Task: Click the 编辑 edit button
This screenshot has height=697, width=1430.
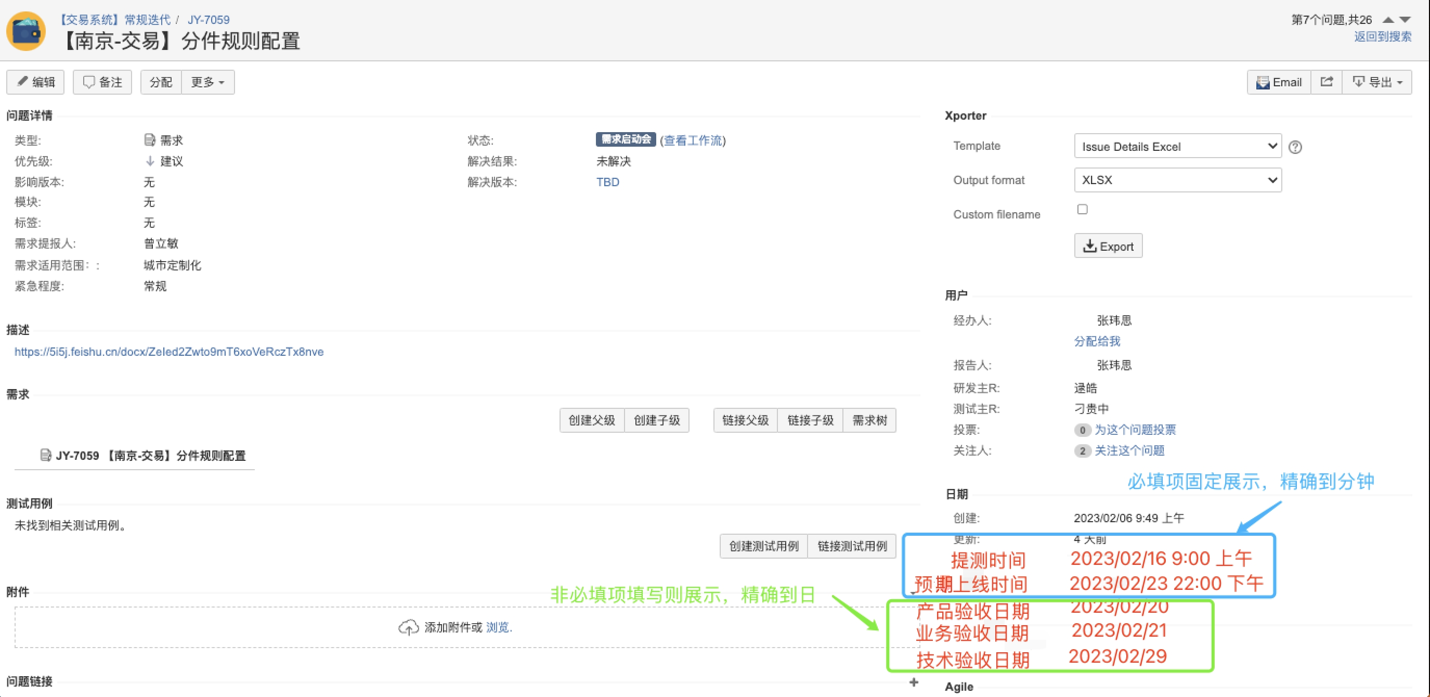Action: [x=35, y=82]
